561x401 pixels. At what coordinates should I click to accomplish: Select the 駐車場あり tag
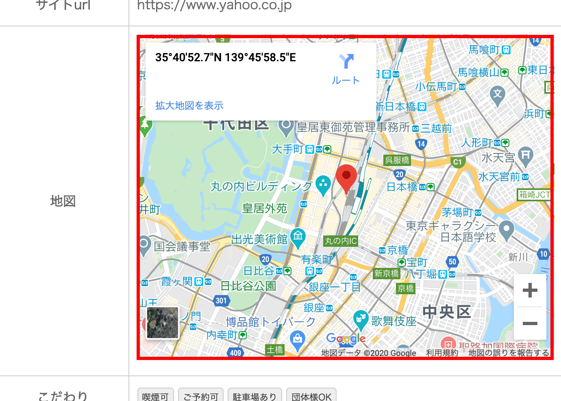coord(254,396)
